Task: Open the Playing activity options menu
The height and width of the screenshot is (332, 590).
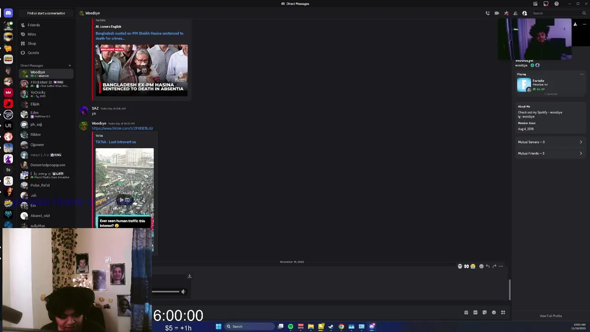Action: (582, 74)
